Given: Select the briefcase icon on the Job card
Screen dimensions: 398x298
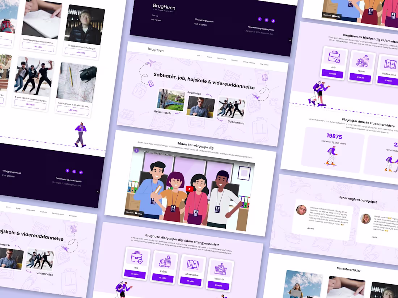Looking at the screenshot, I should [x=136, y=257].
